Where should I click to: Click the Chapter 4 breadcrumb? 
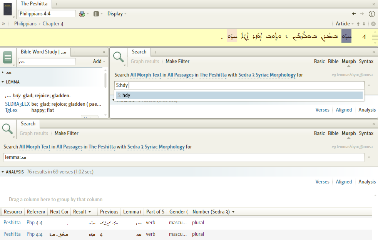53,23
